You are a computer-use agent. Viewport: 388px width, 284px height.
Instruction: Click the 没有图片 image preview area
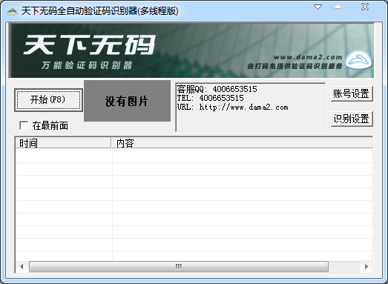point(127,101)
